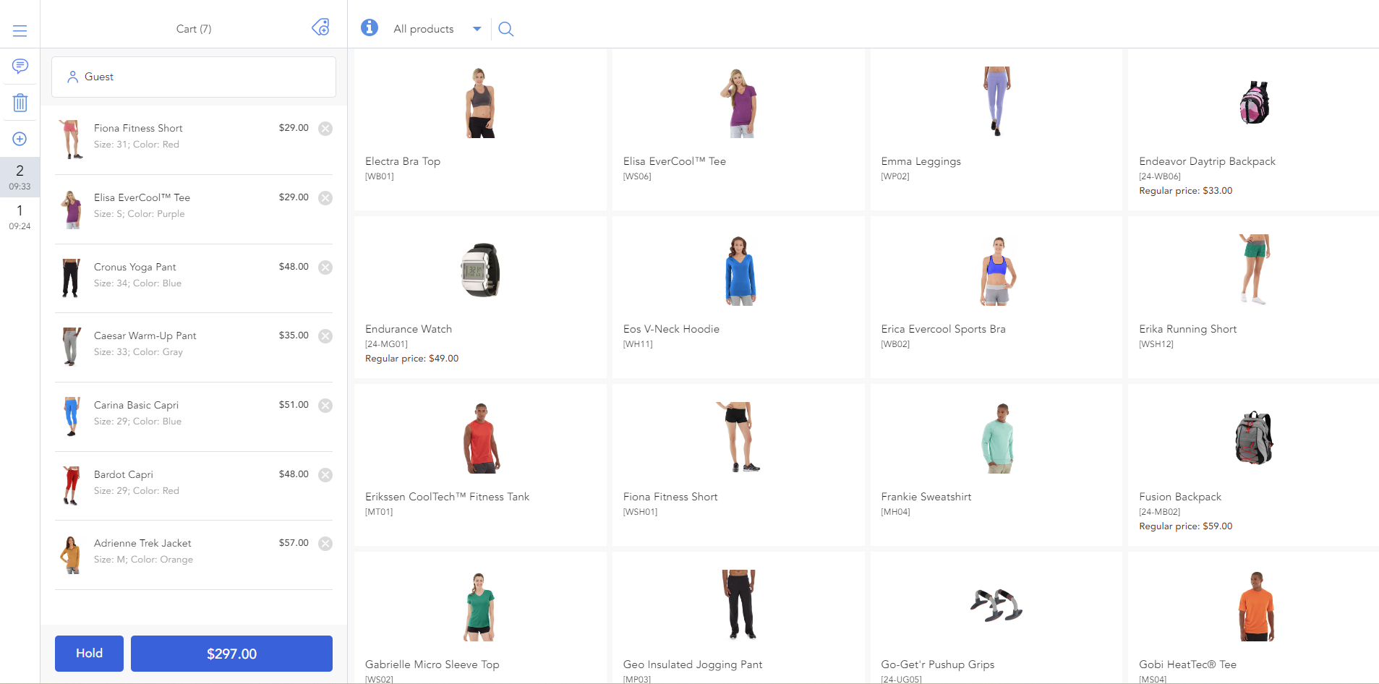Hold the current cart
This screenshot has height=684, width=1379.
tap(88, 653)
